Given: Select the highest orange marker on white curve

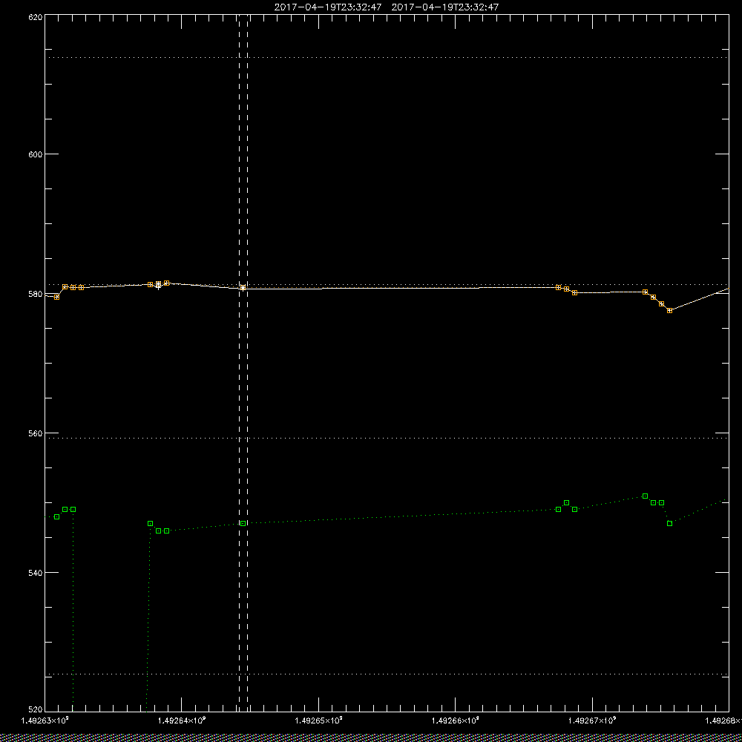Looking at the screenshot, I should (x=166, y=283).
